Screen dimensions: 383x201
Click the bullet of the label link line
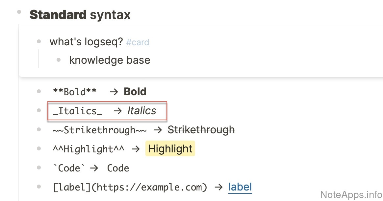point(39,187)
